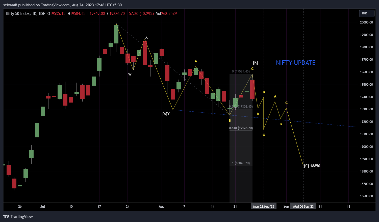The width and height of the screenshot is (379, 222).
Task: Click the Aug label on time axis
Action: [x=162, y=206]
